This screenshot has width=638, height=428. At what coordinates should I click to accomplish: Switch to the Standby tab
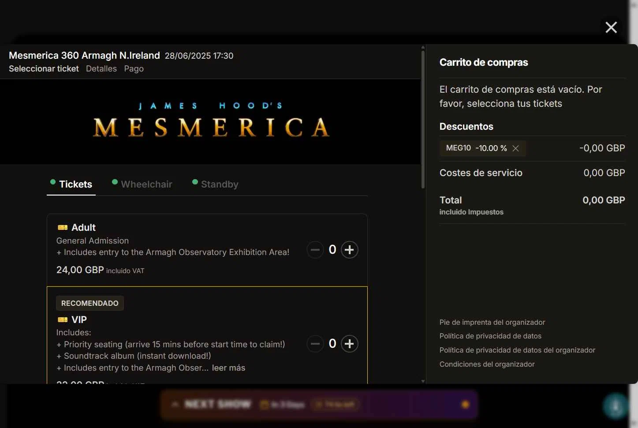click(215, 184)
